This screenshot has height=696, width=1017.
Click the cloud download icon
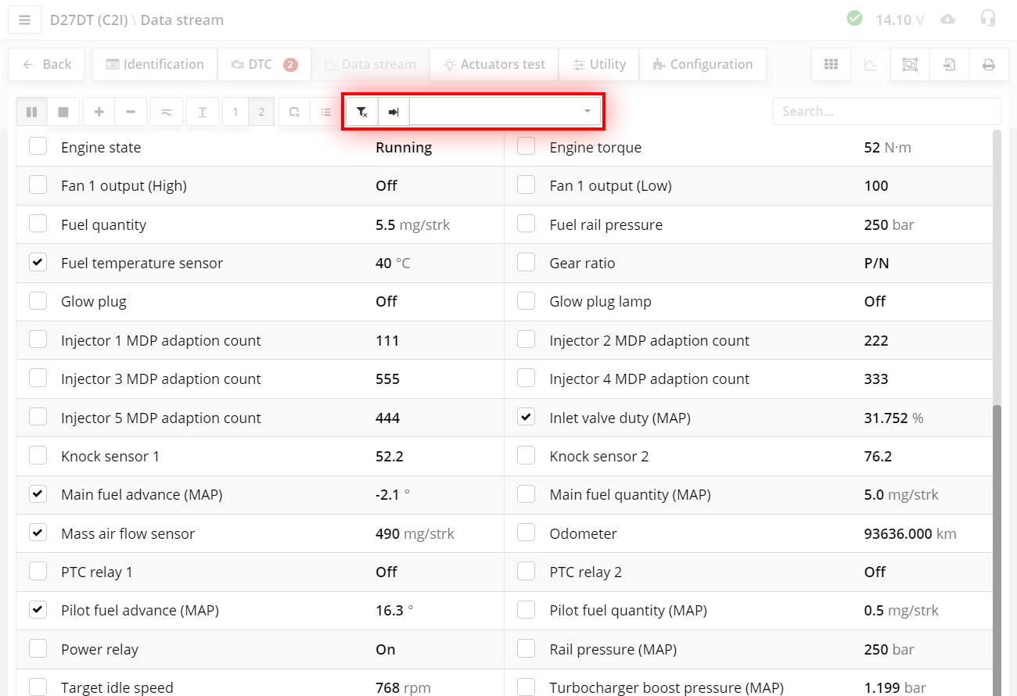click(948, 19)
